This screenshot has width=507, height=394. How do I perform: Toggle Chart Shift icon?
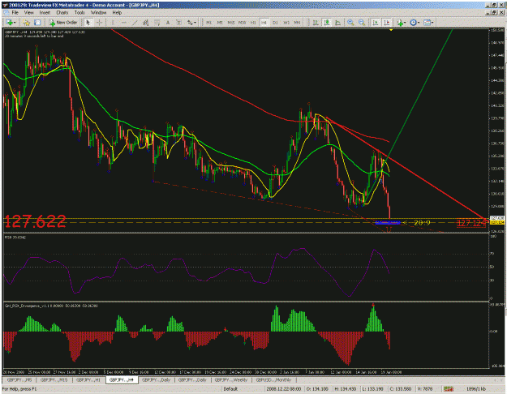pyautogui.click(x=387, y=23)
